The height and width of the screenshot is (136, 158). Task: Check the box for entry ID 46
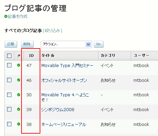9,80
